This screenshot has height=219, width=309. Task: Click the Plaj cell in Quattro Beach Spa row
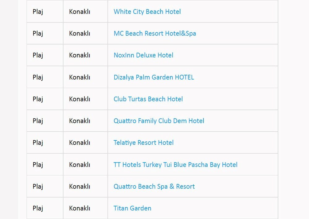pos(38,187)
